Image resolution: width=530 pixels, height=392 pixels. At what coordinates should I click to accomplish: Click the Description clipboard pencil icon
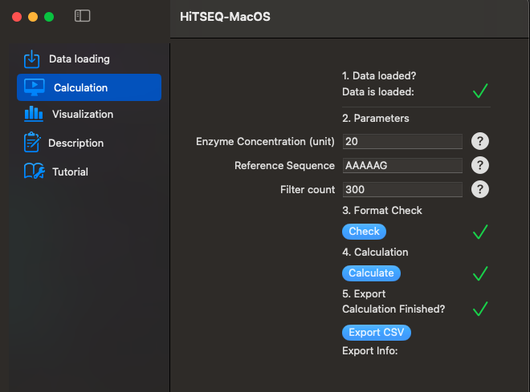pos(32,143)
